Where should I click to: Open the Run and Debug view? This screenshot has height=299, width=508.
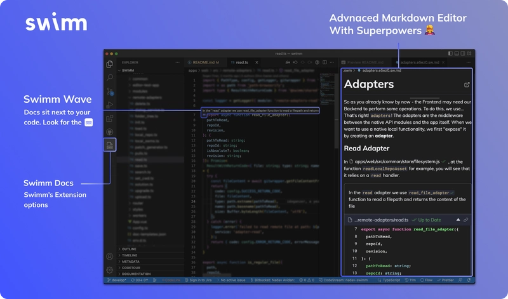[x=110, y=105]
